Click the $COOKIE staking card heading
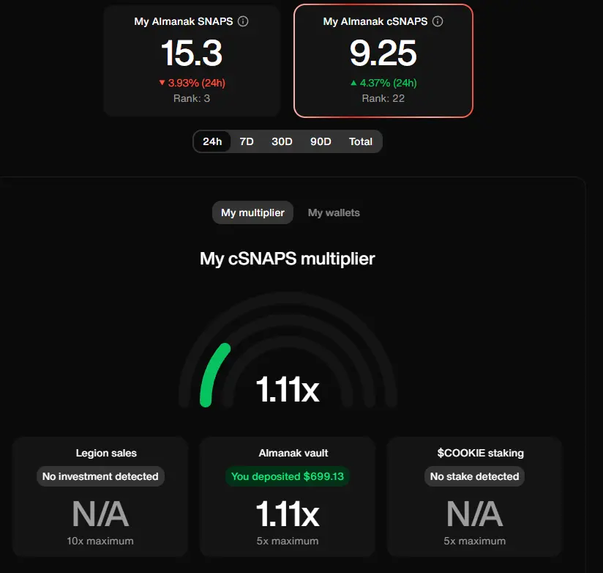 coord(480,453)
